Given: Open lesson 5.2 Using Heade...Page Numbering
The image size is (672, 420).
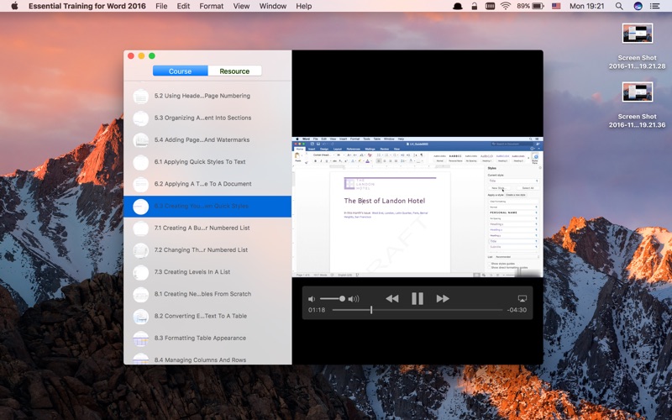Looking at the screenshot, I should point(207,96).
